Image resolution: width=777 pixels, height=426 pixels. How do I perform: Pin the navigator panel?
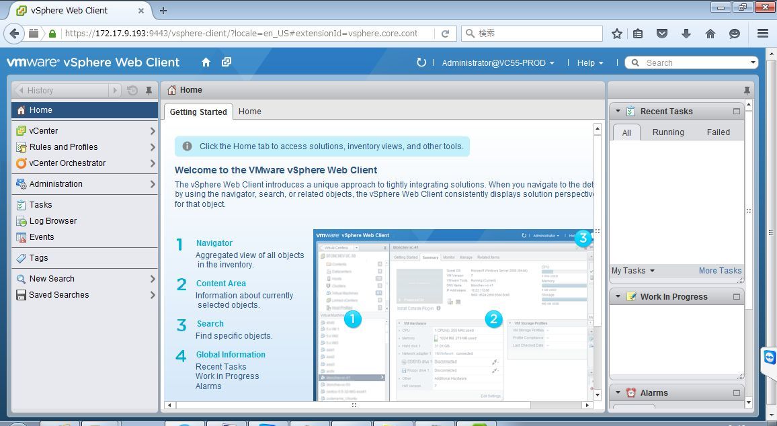click(149, 90)
